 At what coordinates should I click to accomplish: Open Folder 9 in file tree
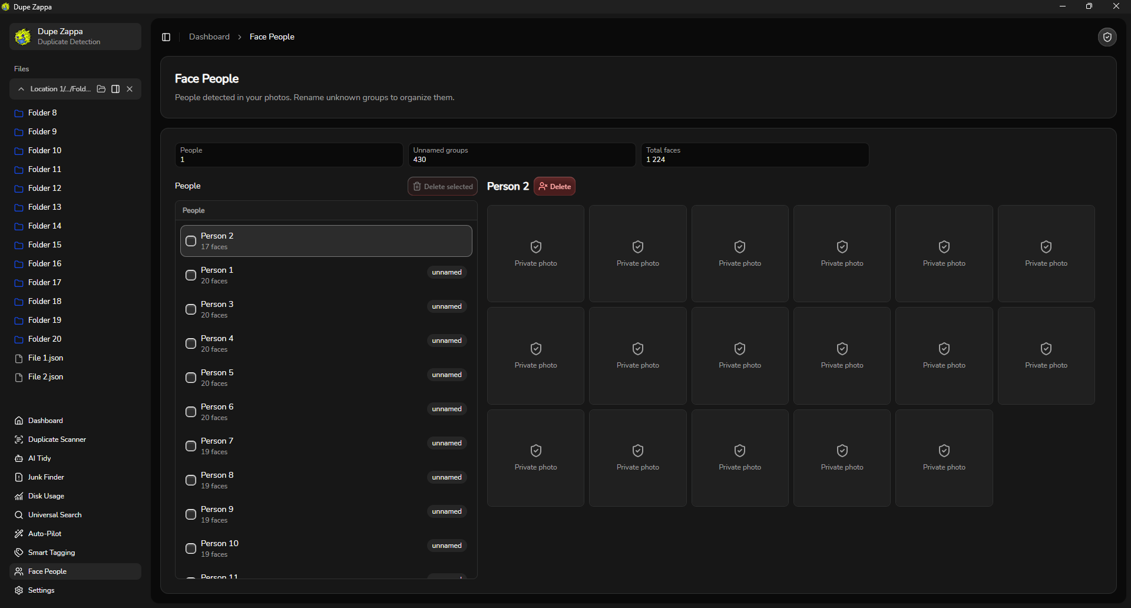pos(75,132)
